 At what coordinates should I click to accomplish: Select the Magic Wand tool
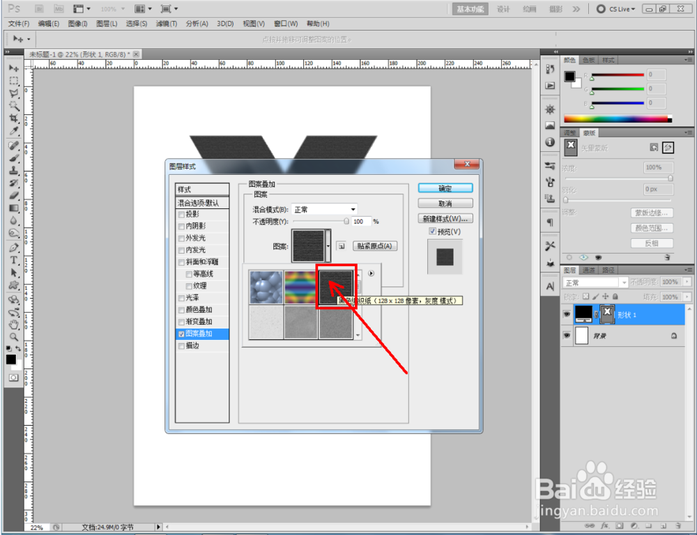pyautogui.click(x=14, y=106)
